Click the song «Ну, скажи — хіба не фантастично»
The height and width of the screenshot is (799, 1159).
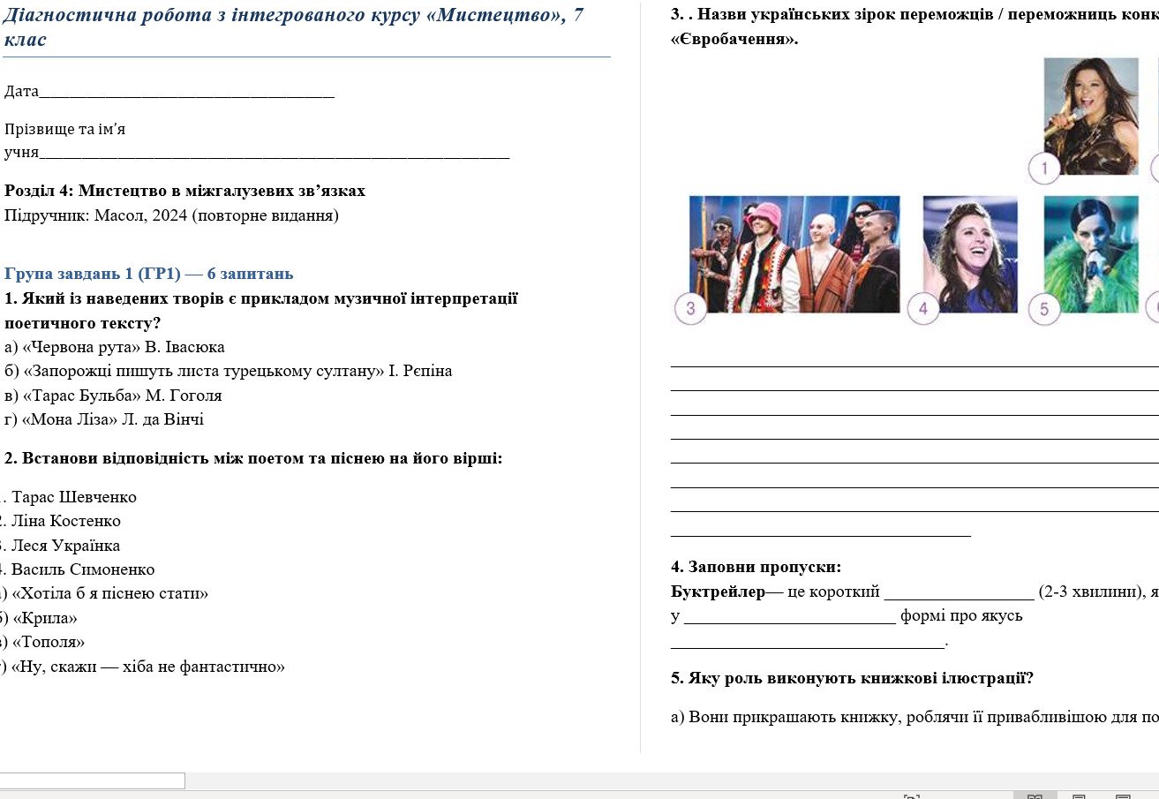[x=147, y=667]
